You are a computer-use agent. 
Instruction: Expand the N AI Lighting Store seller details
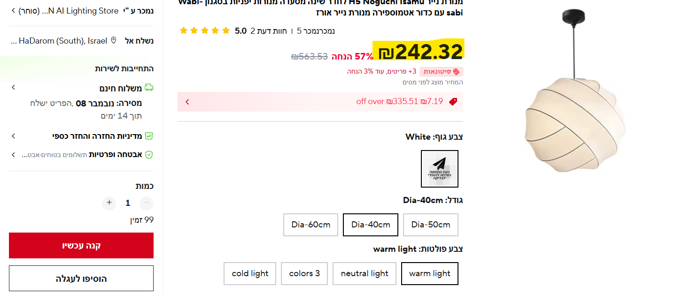pyautogui.click(x=13, y=11)
